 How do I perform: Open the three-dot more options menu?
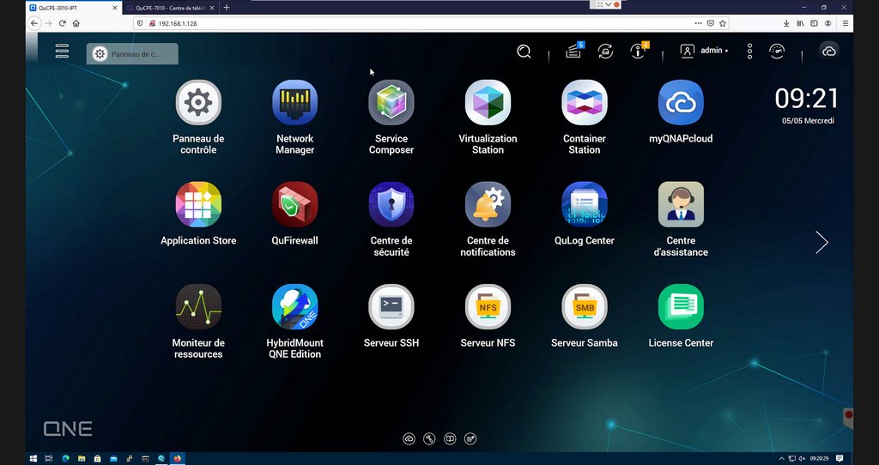[x=749, y=51]
